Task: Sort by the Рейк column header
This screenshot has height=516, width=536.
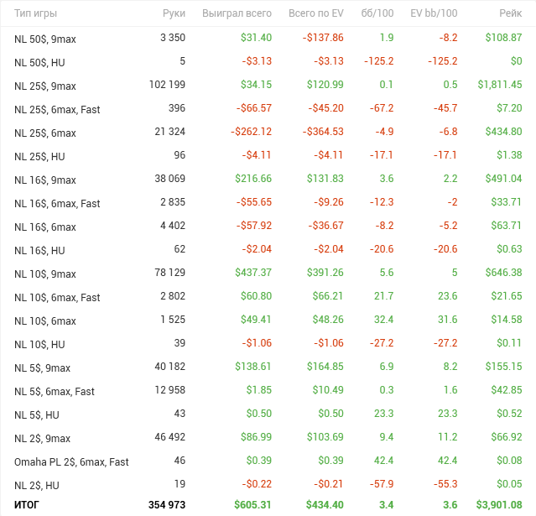Action: [508, 14]
